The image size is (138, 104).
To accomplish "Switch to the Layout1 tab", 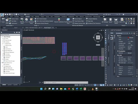I will 9,85.
